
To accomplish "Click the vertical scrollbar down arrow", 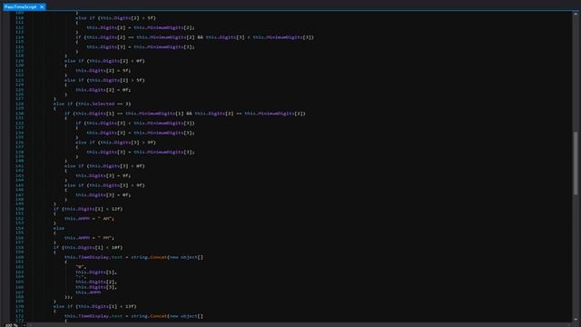I will tap(576, 319).
